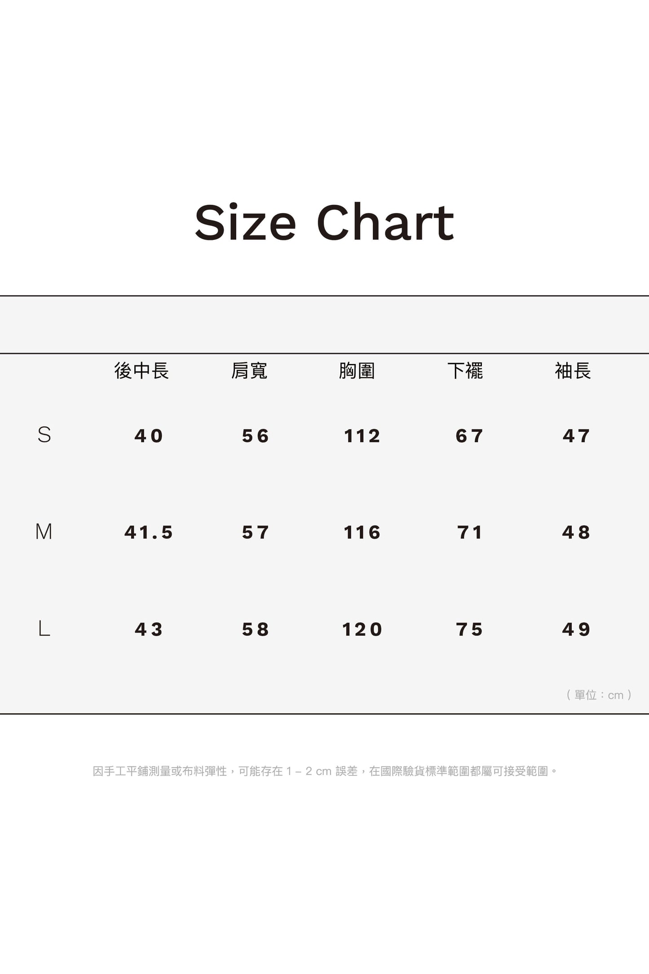Click the 49 sleeve length value
The image size is (649, 974).
click(576, 629)
